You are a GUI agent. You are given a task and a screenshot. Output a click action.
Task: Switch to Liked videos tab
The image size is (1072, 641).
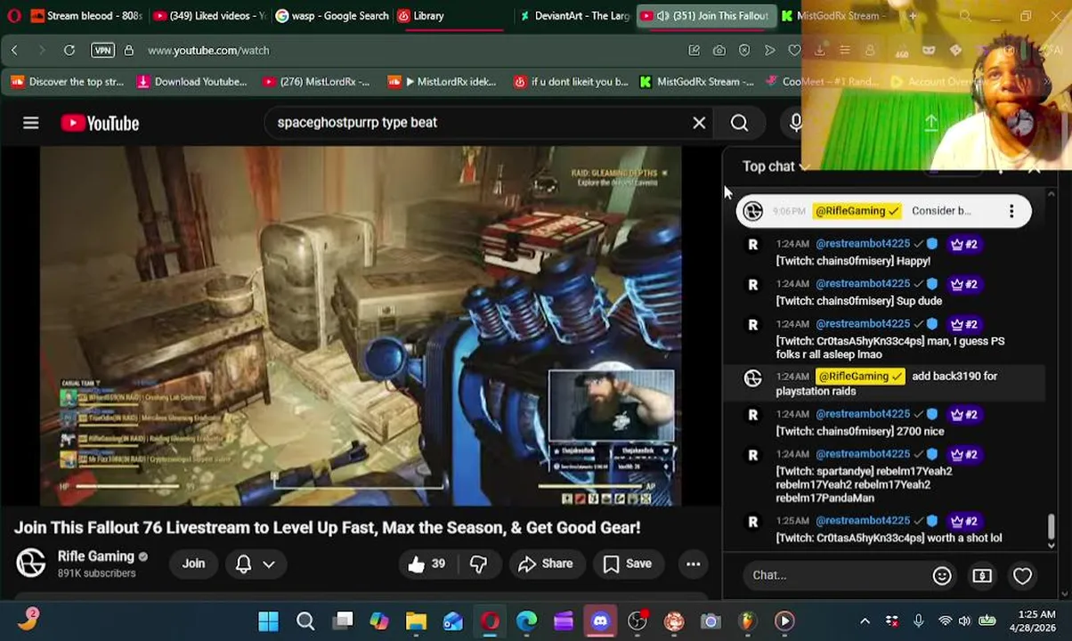[x=209, y=15]
